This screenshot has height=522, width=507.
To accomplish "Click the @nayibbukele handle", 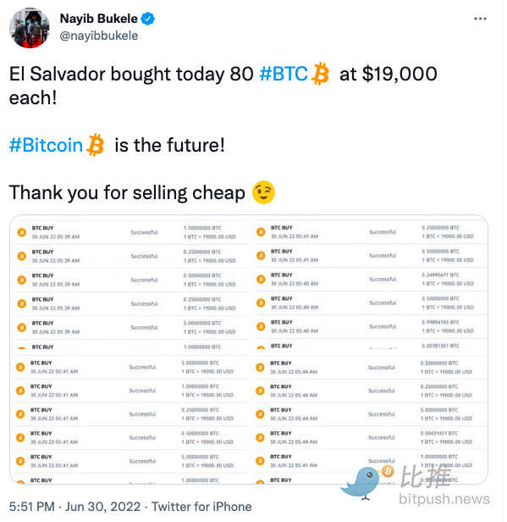I will tap(99, 36).
